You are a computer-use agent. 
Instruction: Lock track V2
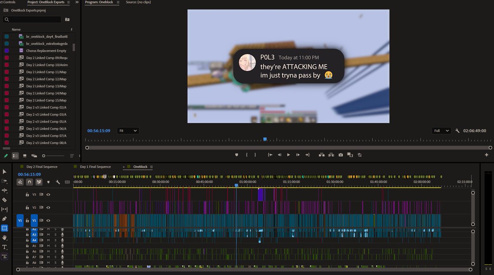27,207
